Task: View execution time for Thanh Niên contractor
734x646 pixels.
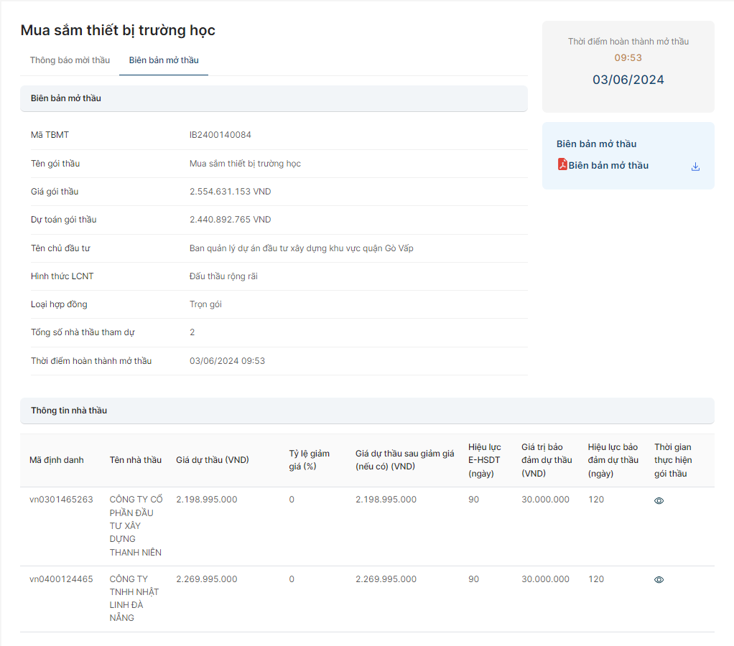Action: (x=659, y=501)
